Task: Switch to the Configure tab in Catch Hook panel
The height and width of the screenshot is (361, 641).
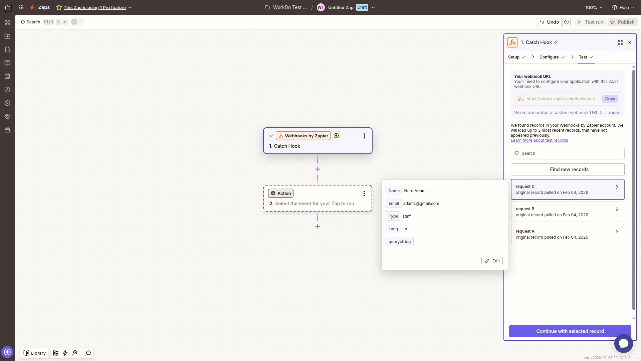Action: [x=549, y=57]
